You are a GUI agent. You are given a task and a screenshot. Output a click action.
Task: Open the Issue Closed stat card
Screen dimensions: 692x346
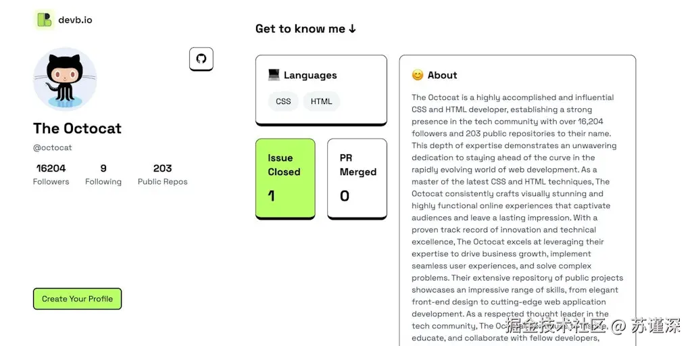point(285,178)
